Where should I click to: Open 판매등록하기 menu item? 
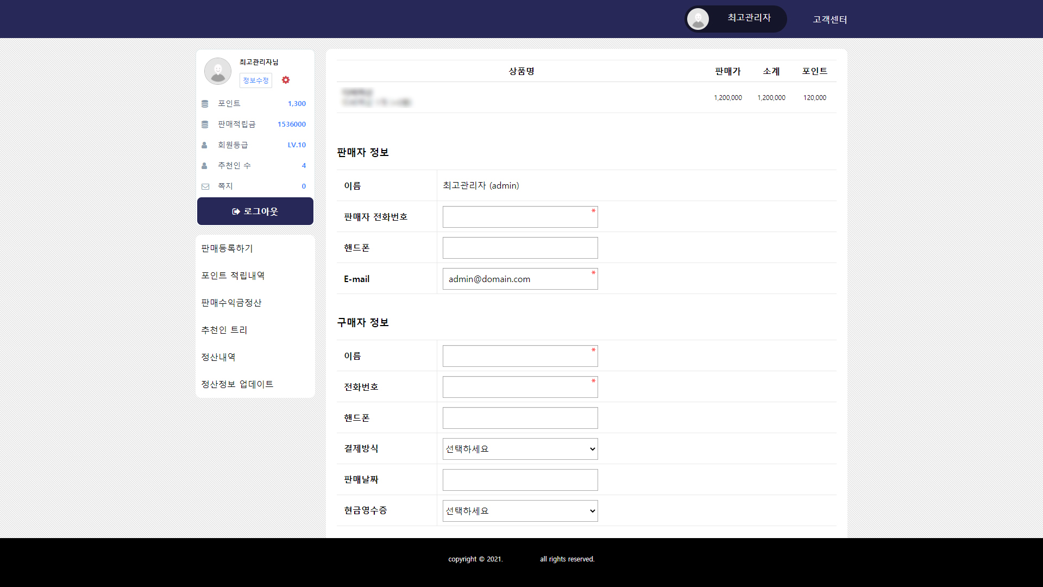(x=227, y=248)
